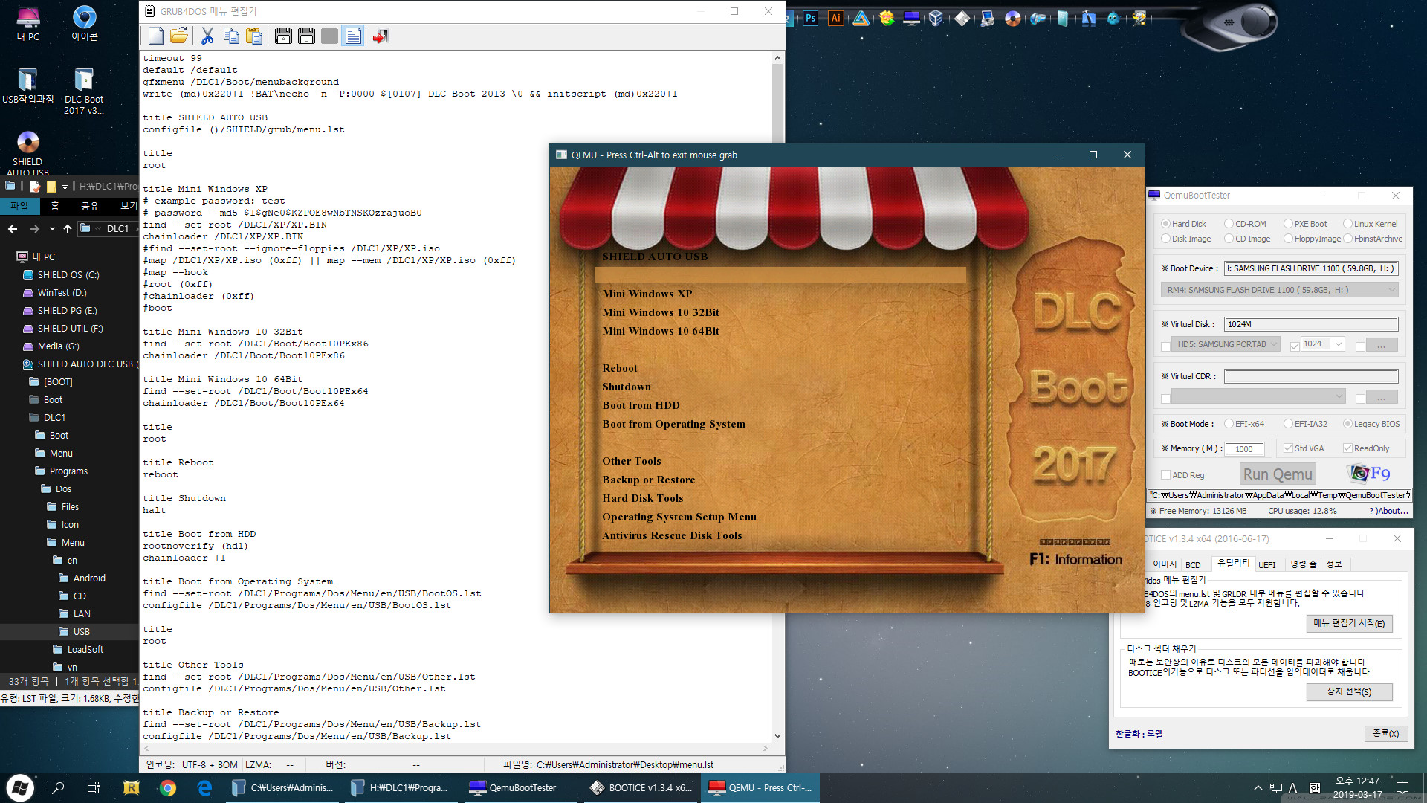Click the Task View taskbar icon
Viewport: 1427px width, 803px height.
[94, 787]
